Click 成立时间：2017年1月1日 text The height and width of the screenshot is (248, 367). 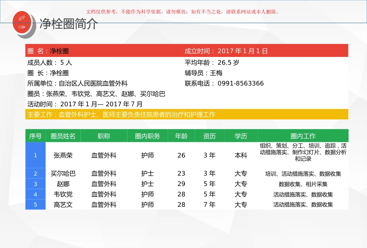(x=226, y=51)
